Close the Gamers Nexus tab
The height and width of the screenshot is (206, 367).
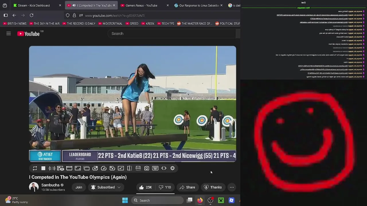[x=167, y=5]
